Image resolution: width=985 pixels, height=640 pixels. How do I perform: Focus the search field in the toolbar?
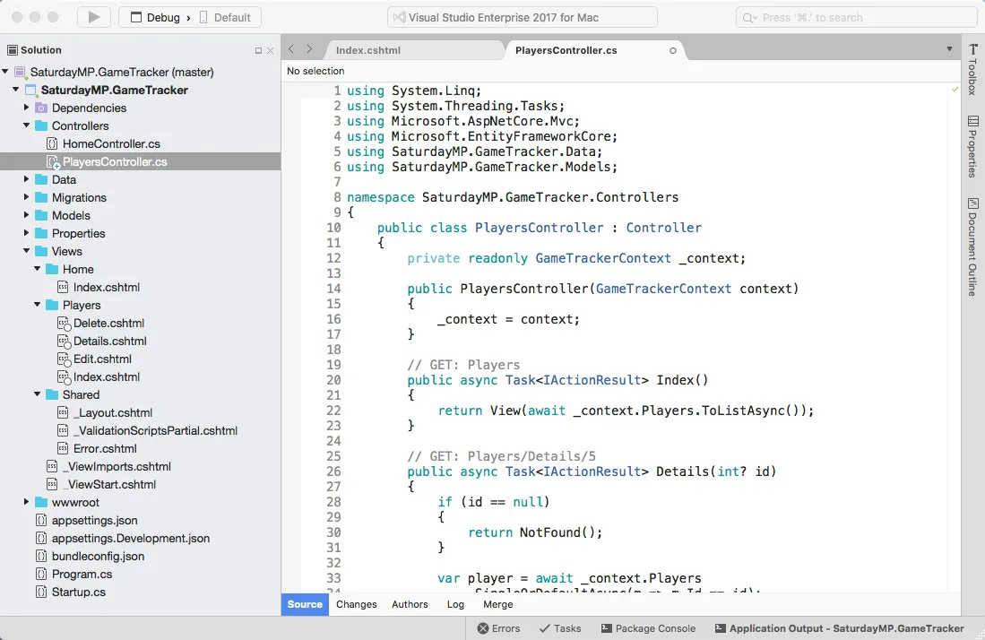click(856, 18)
